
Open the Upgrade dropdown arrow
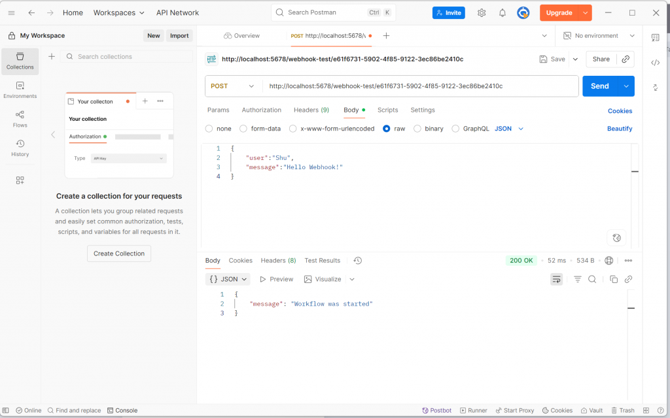point(585,13)
